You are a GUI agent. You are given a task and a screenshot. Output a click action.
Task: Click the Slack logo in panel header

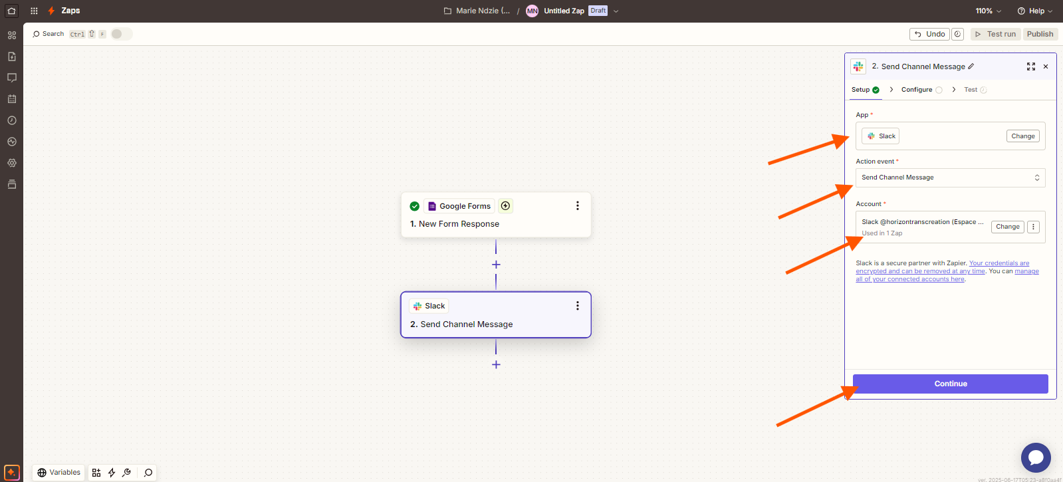(x=858, y=66)
